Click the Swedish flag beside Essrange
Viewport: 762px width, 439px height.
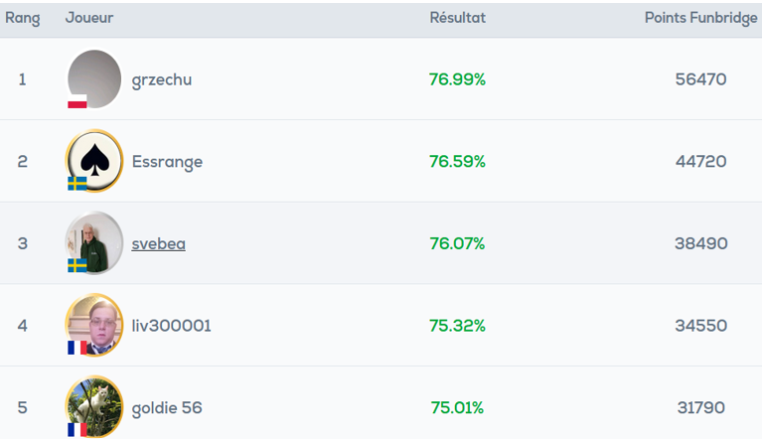[77, 184]
